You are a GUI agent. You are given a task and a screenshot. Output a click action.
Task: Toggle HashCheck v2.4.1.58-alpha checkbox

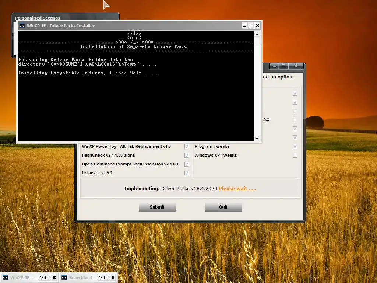pyautogui.click(x=187, y=155)
